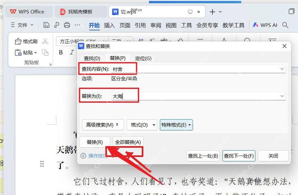Switch to the 引用 ribbon tab
This screenshot has height=195, width=298.
pos(140,25)
